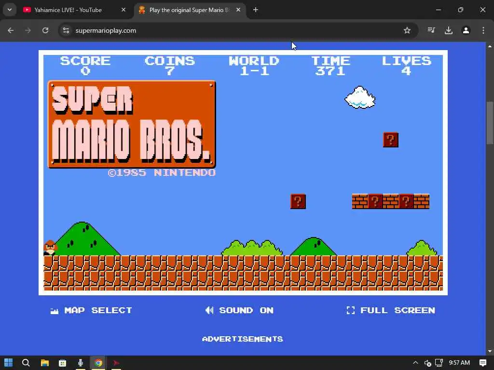Open Windows taskbar search
494x370 pixels.
pos(26,363)
